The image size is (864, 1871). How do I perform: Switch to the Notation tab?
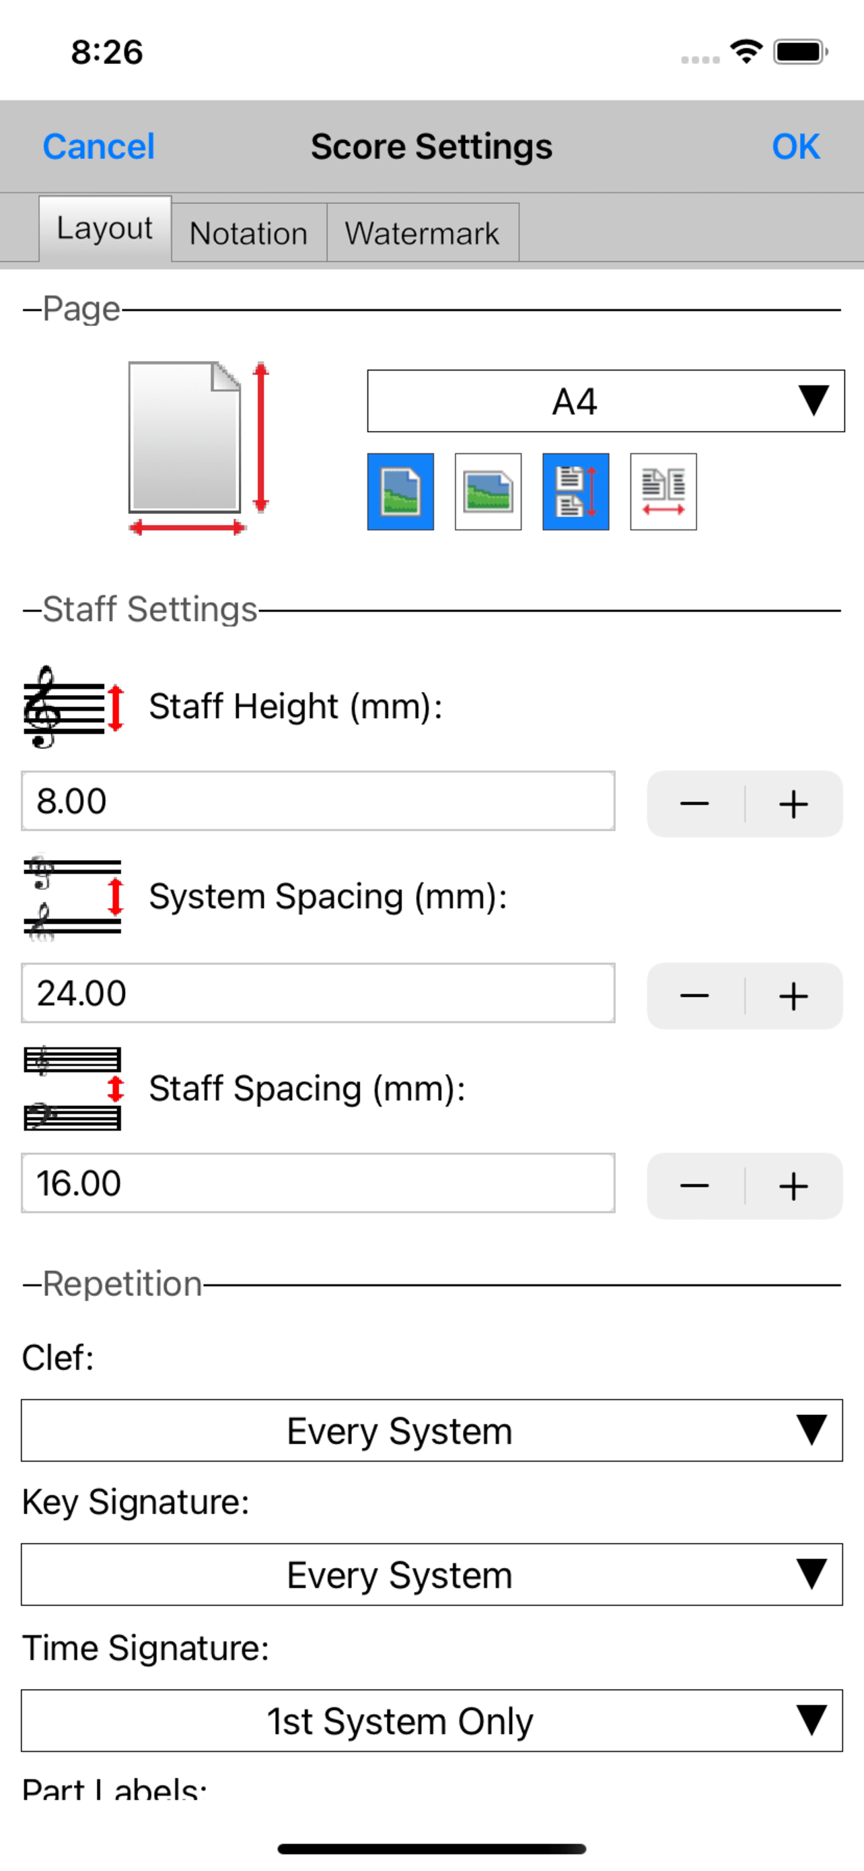tap(249, 232)
